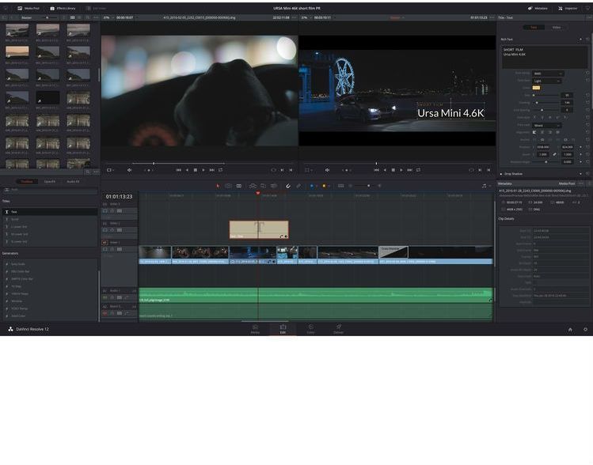The width and height of the screenshot is (593, 465).
Task: Click zoom out minus on timeline
Action: 351,186
